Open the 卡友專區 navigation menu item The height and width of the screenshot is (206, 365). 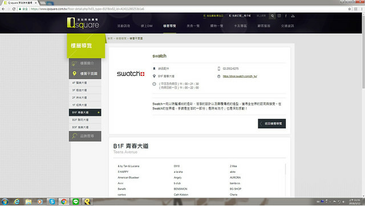tap(240, 26)
